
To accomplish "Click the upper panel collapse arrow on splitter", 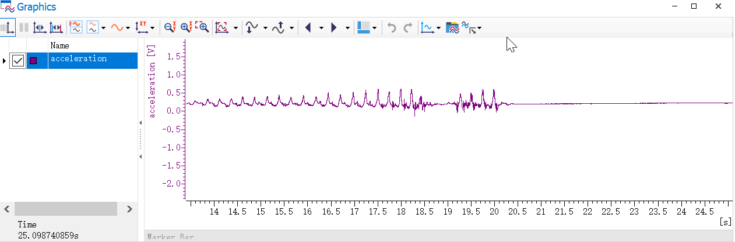I will click(x=140, y=122).
